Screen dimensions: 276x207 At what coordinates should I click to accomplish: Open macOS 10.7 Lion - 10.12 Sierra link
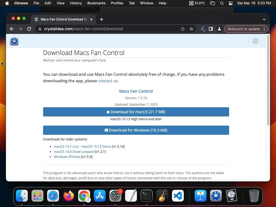pyautogui.click(x=82, y=146)
